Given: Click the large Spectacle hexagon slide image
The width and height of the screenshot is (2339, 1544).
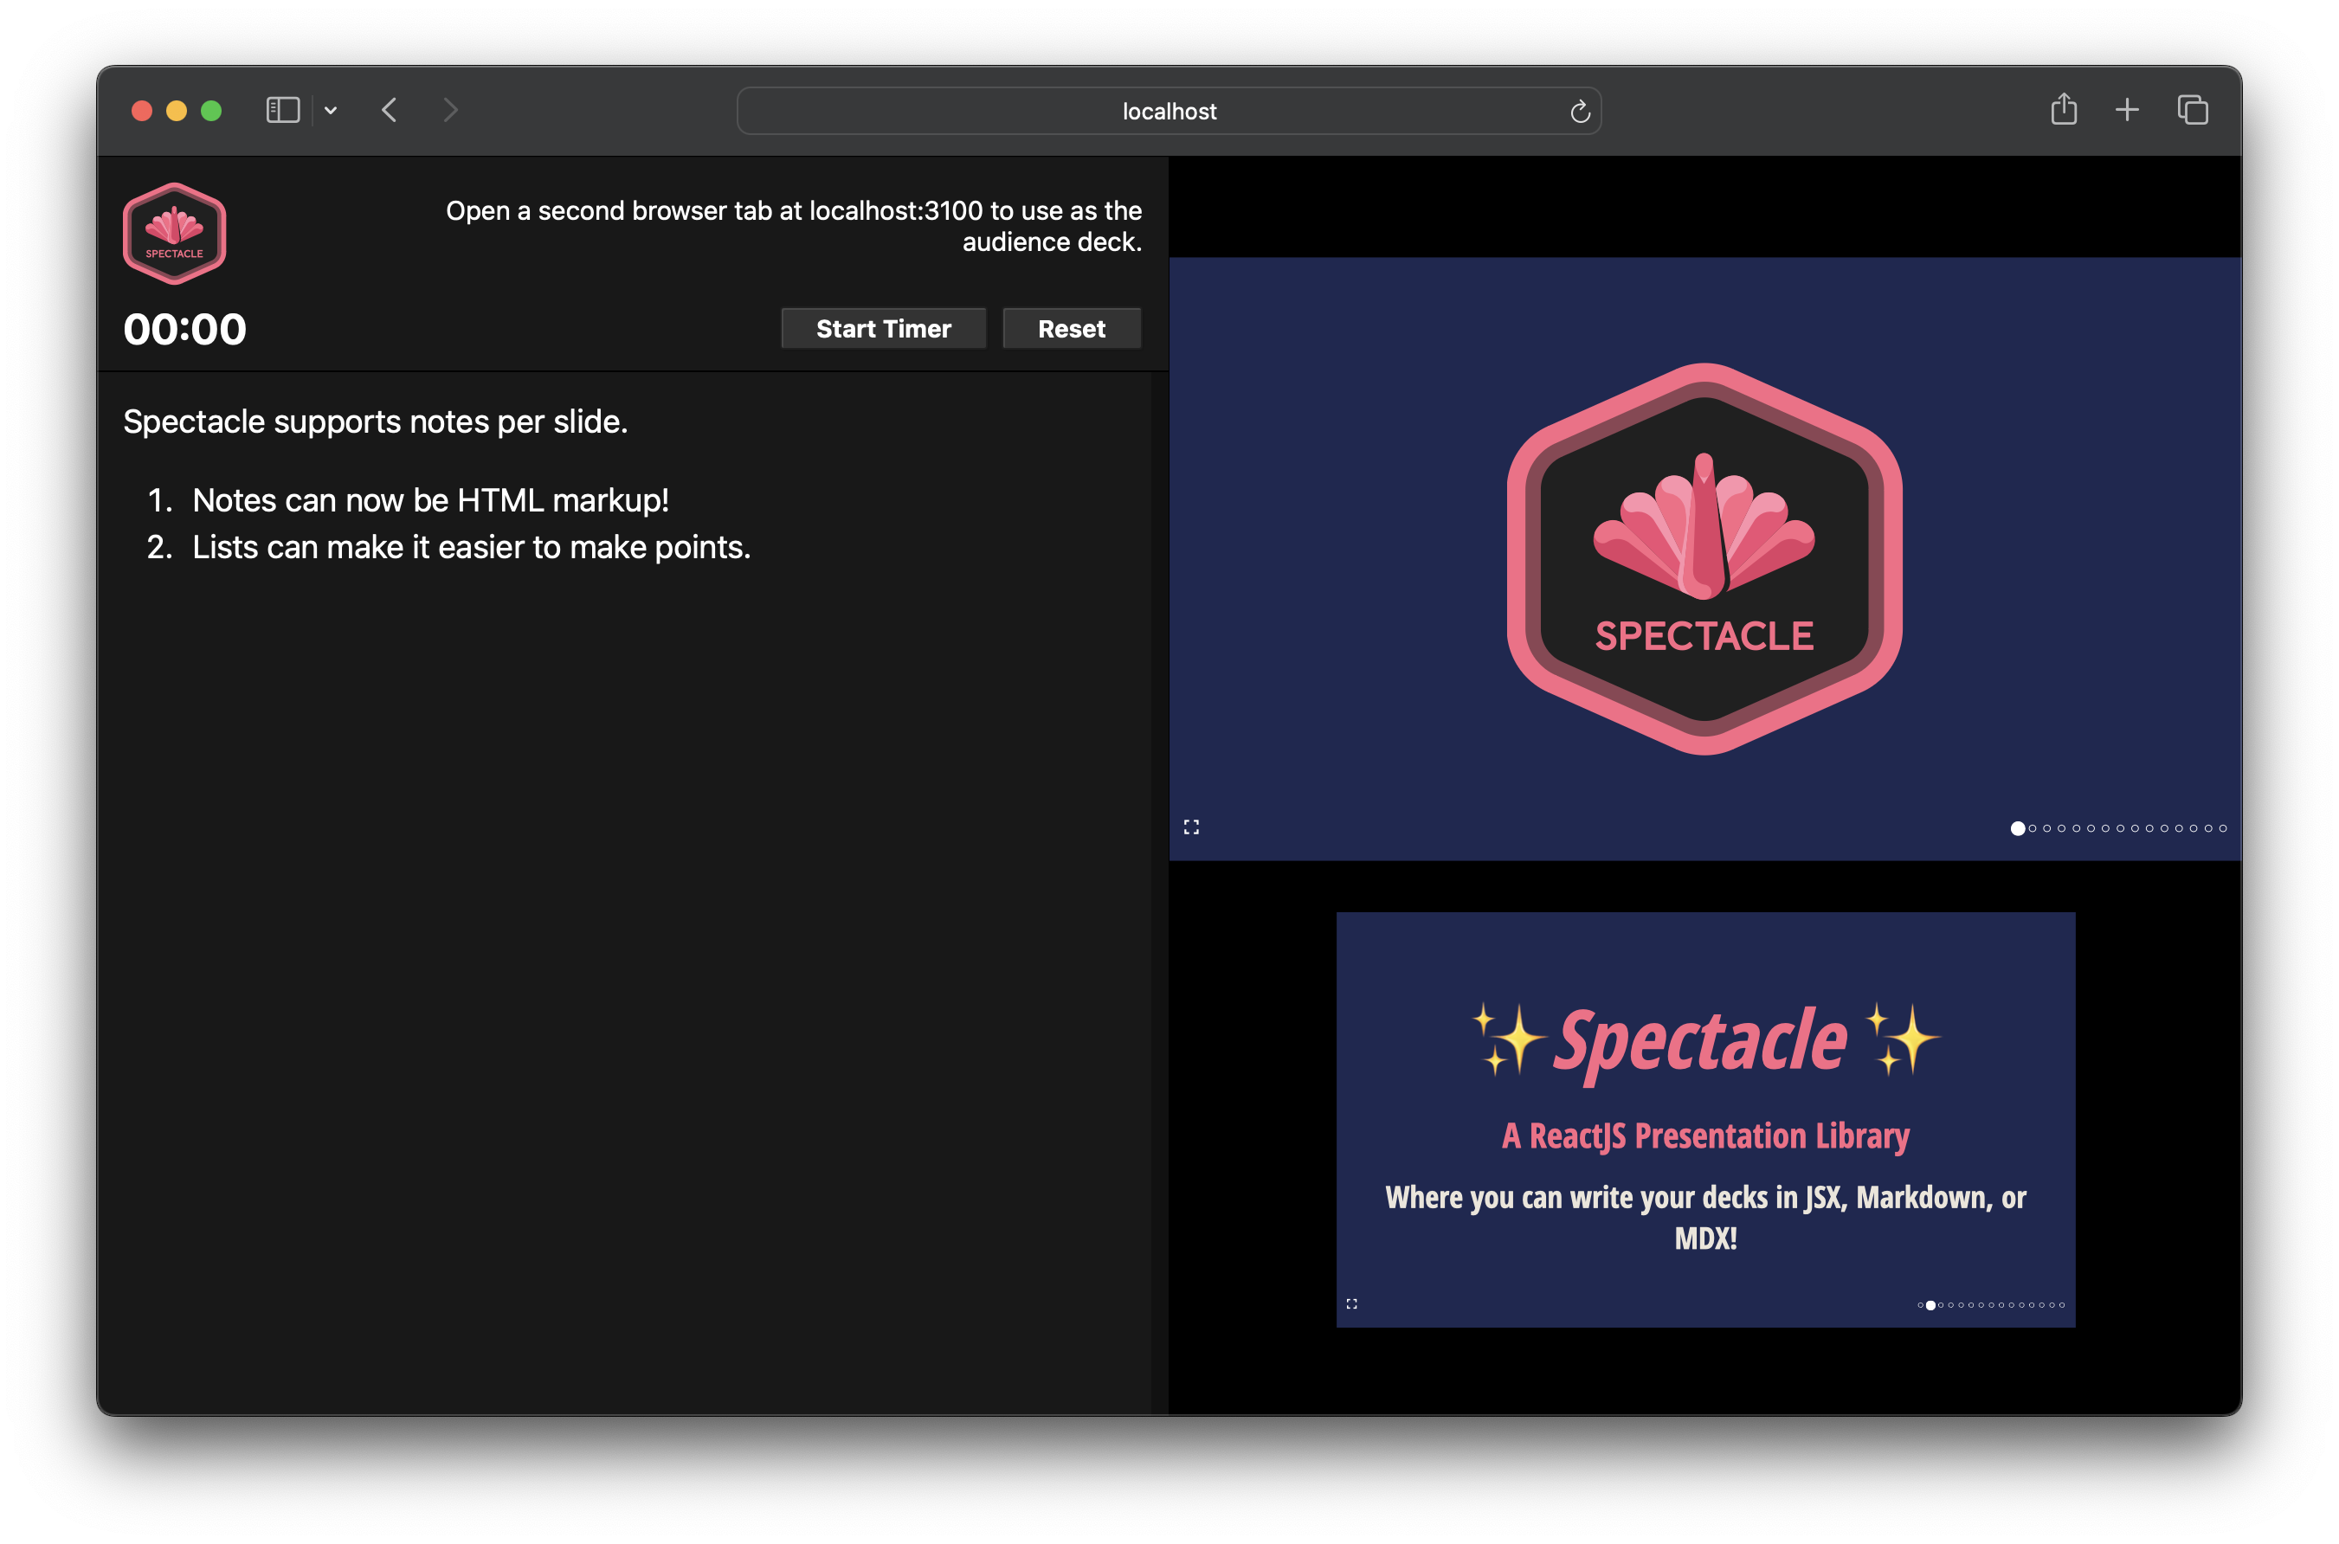Looking at the screenshot, I should click(1704, 559).
